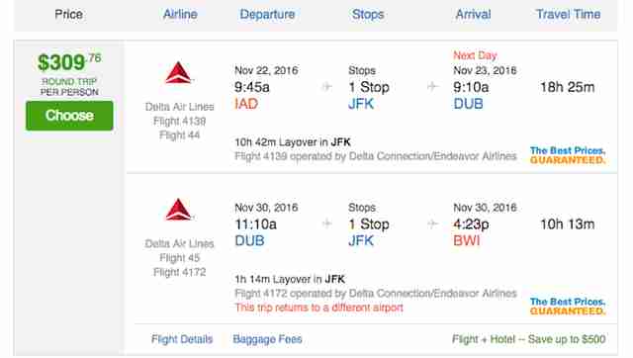Click the return flight Delta logo
Image resolution: width=633 pixels, height=358 pixels.
pos(178,210)
